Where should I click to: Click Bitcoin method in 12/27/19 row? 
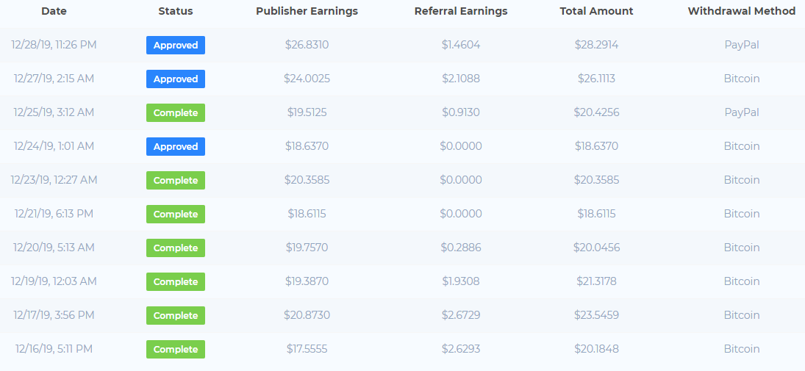pyautogui.click(x=741, y=79)
